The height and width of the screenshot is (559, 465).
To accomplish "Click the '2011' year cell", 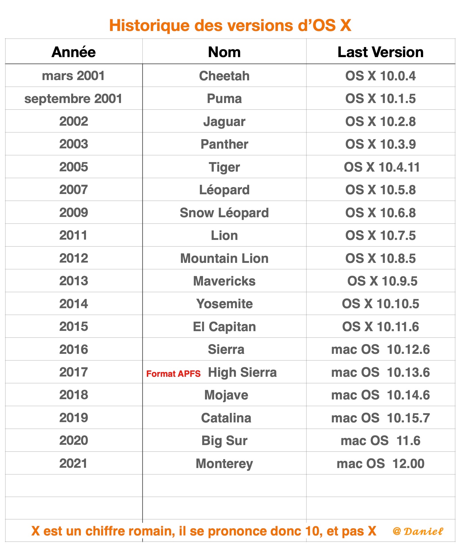I will 73,235.
